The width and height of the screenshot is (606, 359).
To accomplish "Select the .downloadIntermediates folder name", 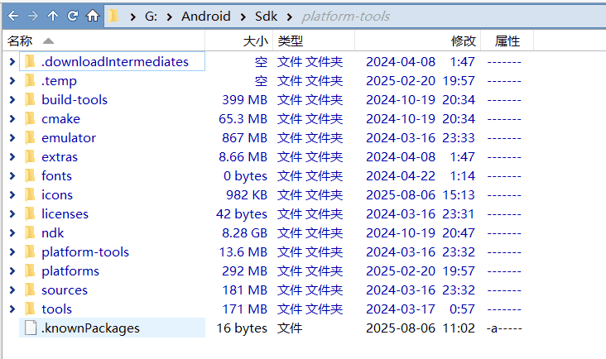I will tap(115, 61).
